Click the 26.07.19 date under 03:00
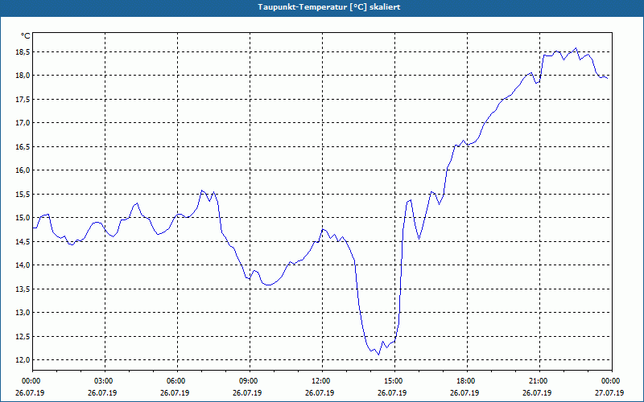Image resolution: width=644 pixels, height=402 pixels. click(x=102, y=392)
